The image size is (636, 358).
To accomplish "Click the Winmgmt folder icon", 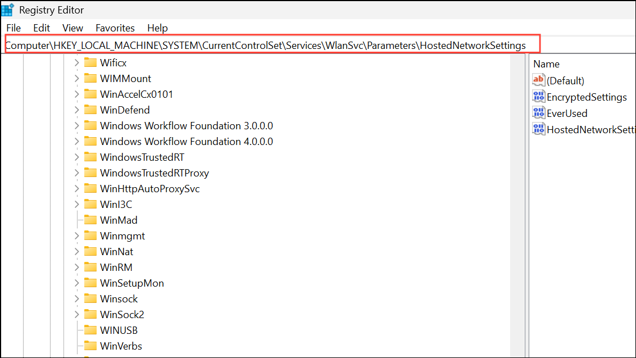I will (90, 236).
